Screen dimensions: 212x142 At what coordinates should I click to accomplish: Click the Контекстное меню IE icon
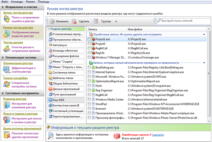pyautogui.click(x=51, y=105)
